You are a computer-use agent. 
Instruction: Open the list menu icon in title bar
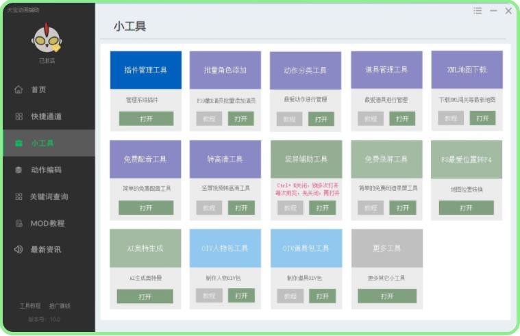[478, 11]
